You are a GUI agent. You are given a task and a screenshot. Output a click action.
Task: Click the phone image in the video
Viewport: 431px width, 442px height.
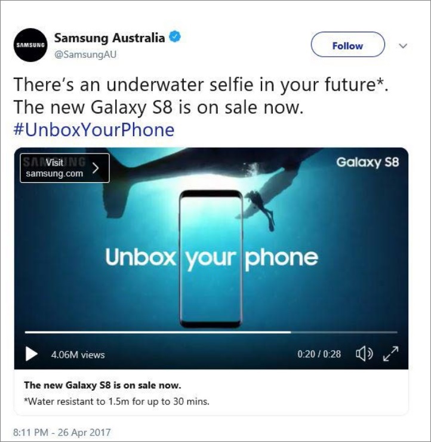(211, 259)
